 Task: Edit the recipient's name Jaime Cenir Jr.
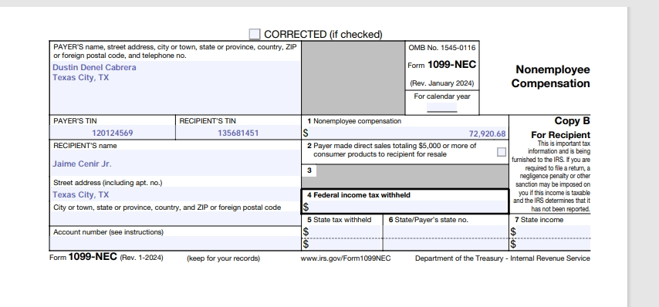pos(175,164)
